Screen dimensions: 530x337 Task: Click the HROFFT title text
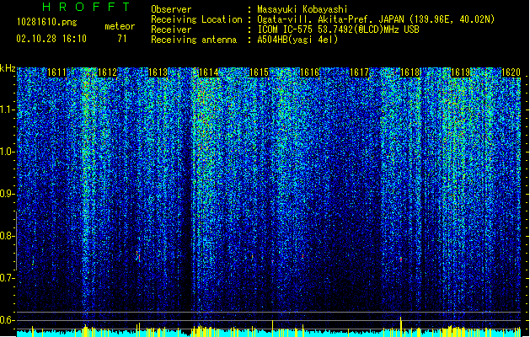[86, 7]
